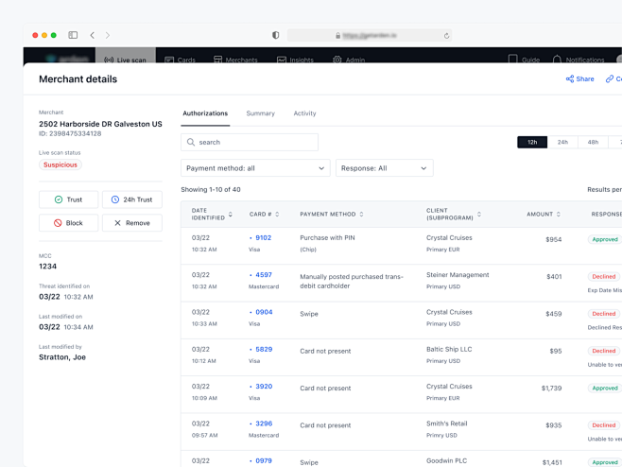Open the Payment method dropdown
This screenshot has width=622, height=467.
coord(255,168)
